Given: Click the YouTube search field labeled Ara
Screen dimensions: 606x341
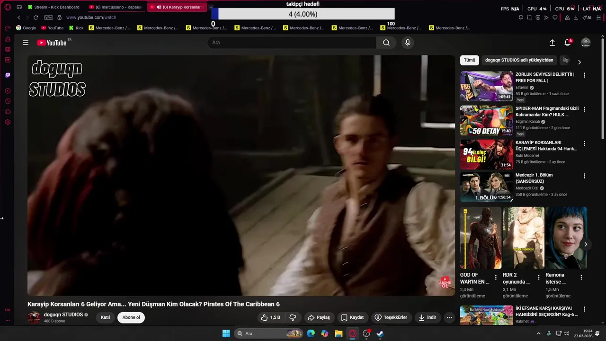Looking at the screenshot, I should coord(292,43).
